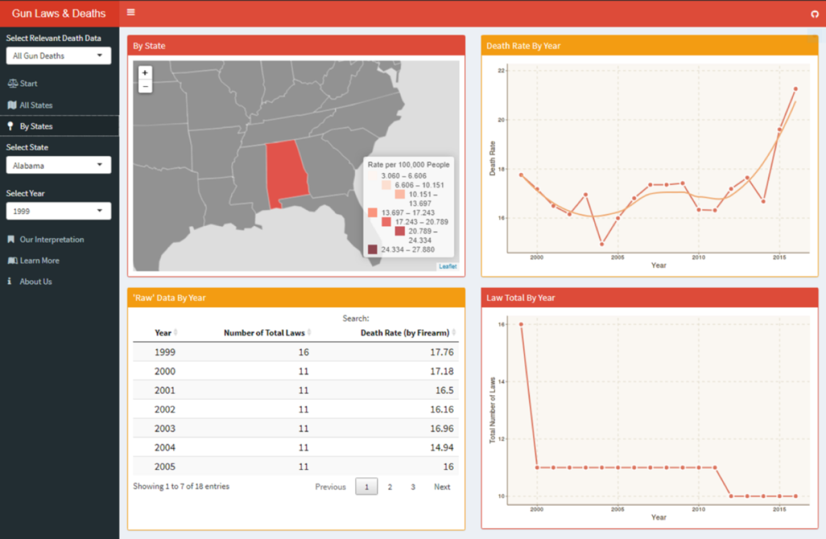Click the Our Interpretation bookmark icon
This screenshot has height=539, width=826.
[x=10, y=239]
